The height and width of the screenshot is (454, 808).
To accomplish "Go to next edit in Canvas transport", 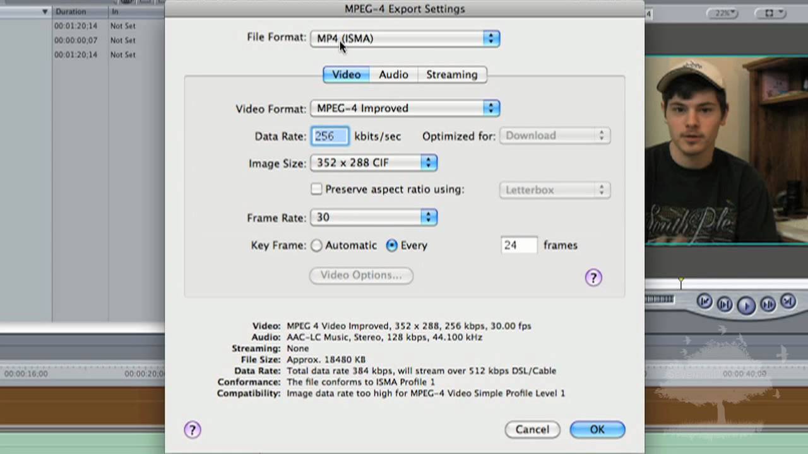I will pos(788,302).
